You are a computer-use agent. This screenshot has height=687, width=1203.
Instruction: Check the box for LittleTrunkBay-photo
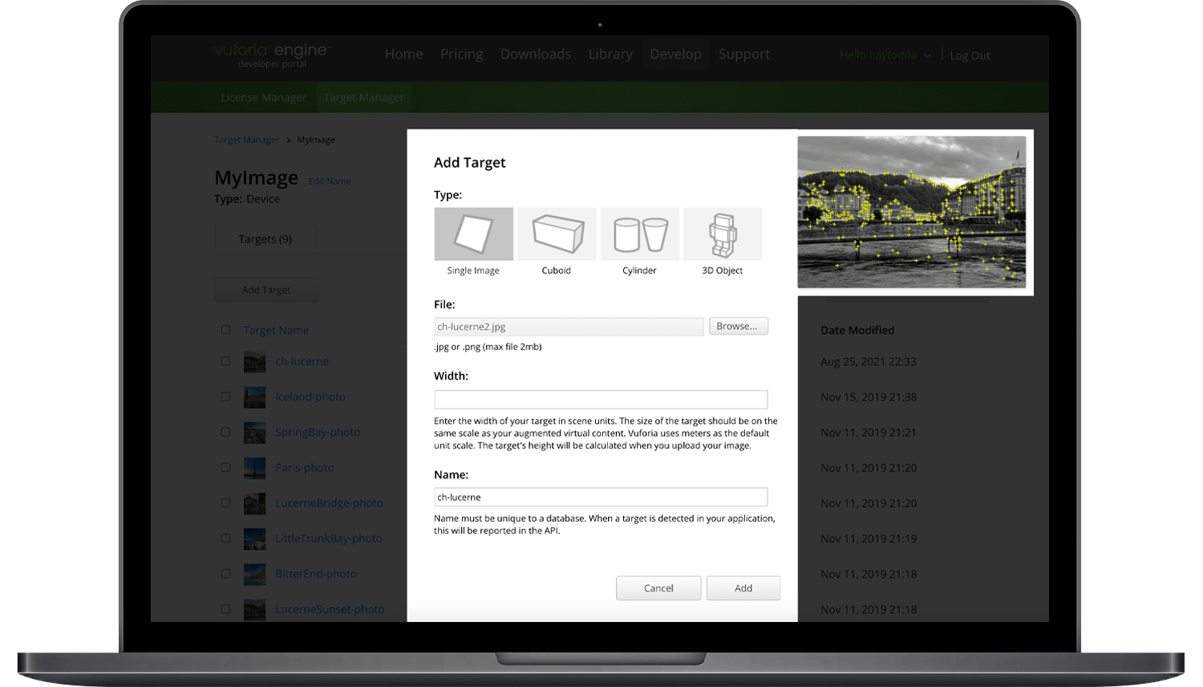click(225, 539)
